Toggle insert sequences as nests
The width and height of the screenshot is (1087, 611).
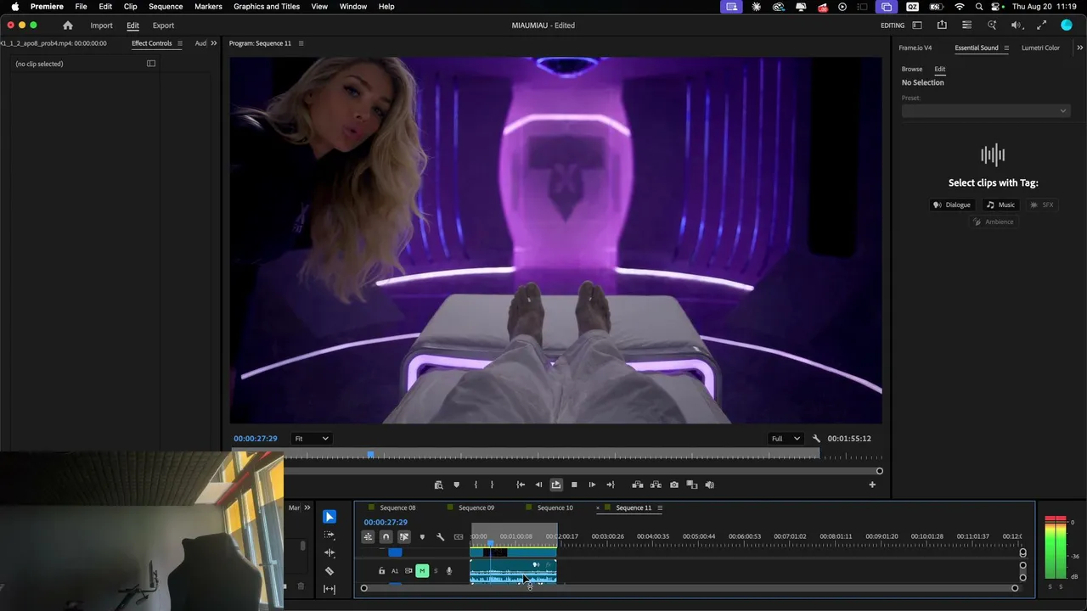point(368,536)
